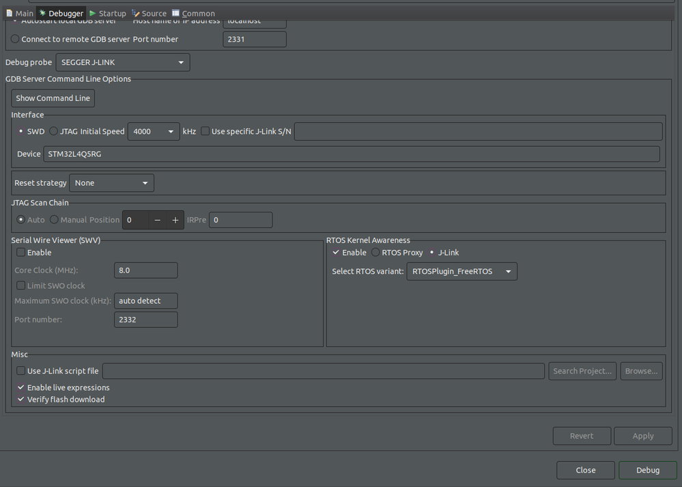Screen dimensions: 682x487
Task: Open the Initial Speed 4000 dropdown
Action: [x=154, y=131]
